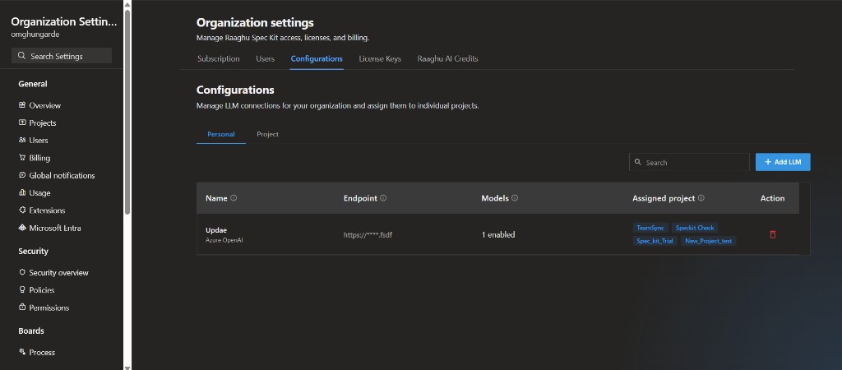The height and width of the screenshot is (370, 842).
Task: Click the Action column header
Action: click(x=773, y=198)
